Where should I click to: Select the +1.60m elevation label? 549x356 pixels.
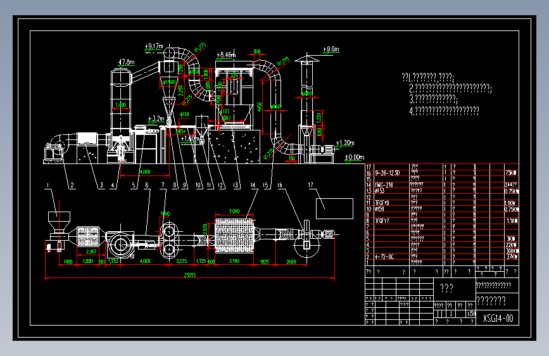point(190,138)
